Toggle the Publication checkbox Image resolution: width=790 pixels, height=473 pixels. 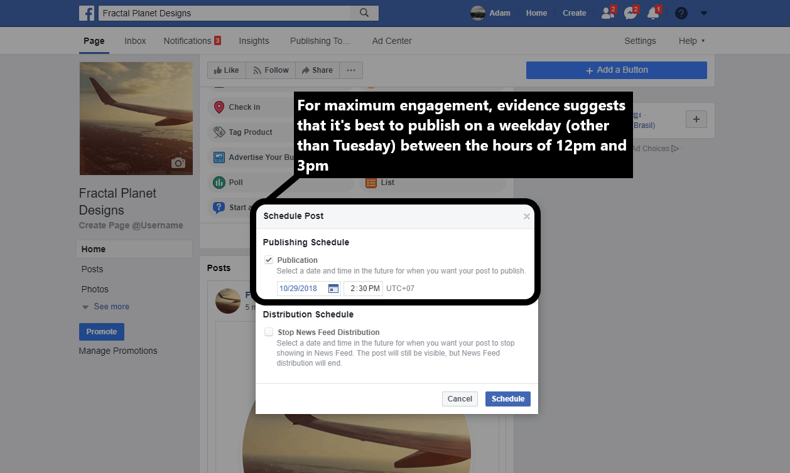point(269,260)
